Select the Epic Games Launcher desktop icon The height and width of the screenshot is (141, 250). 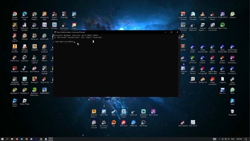[x=104, y=124]
